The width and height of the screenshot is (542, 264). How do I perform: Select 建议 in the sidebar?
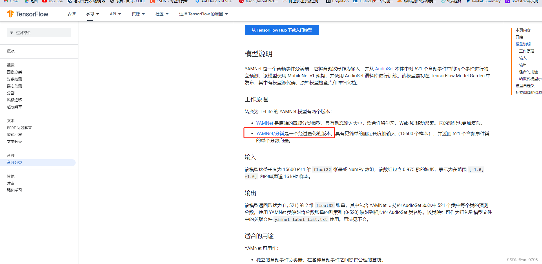(x=11, y=183)
